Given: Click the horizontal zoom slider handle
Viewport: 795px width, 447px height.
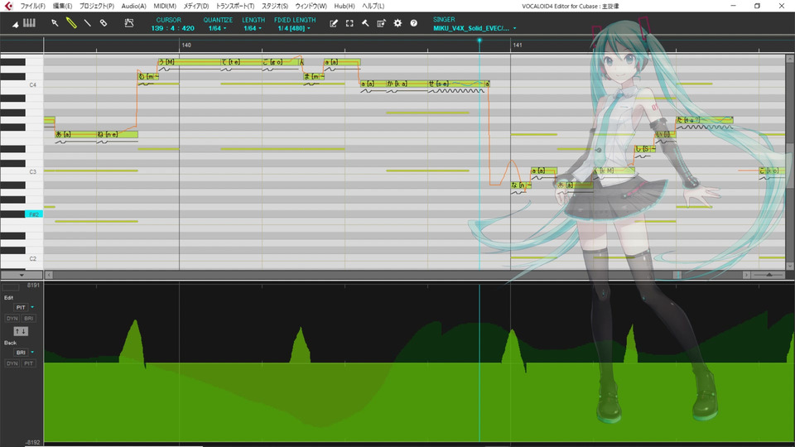Looking at the screenshot, I should (x=768, y=275).
